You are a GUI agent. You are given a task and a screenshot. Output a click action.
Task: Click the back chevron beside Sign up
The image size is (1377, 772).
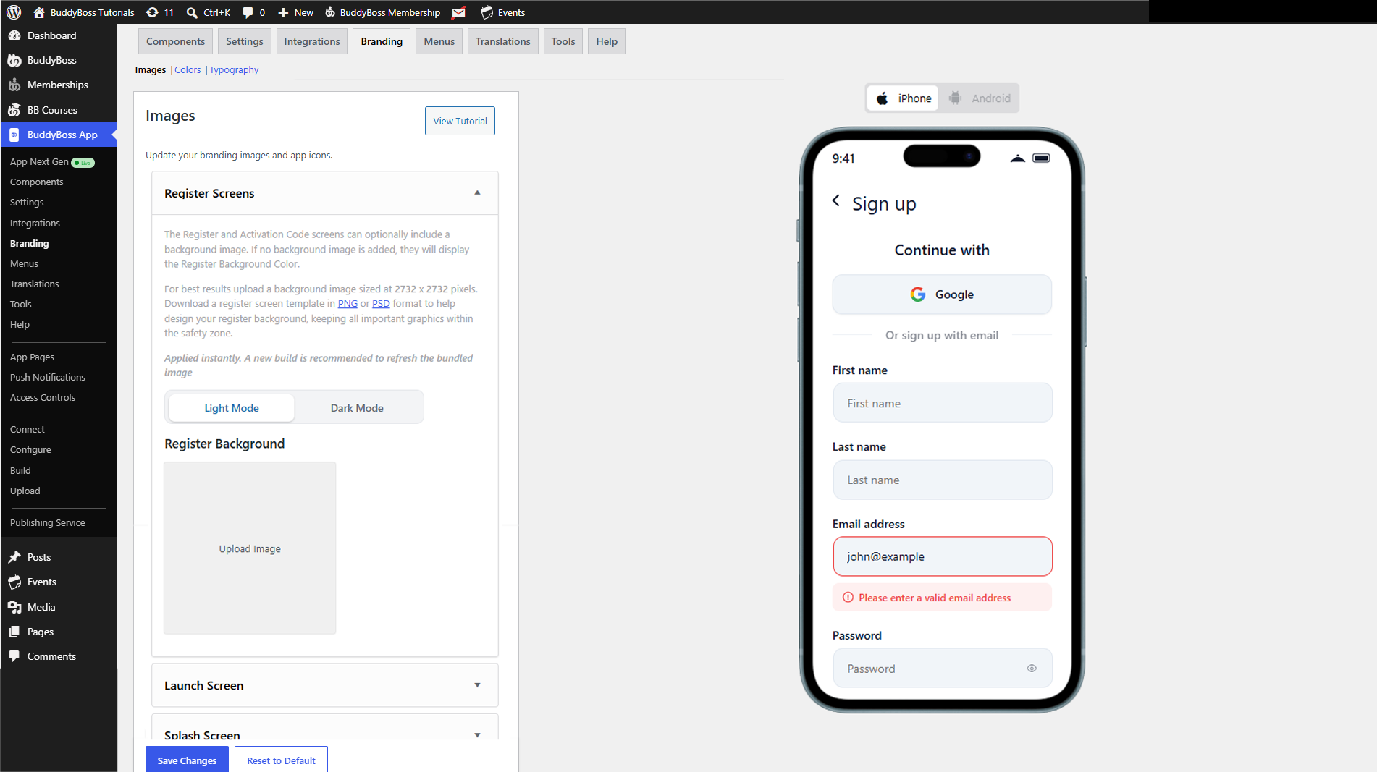pos(836,201)
